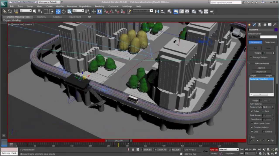The image size is (279, 156).
Task: Switch to the Freeform ribbon tab
Action: [41, 17]
